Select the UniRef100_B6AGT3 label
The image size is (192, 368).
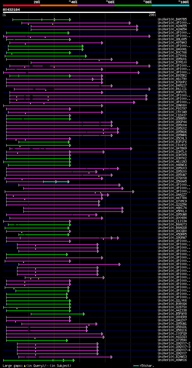click(172, 225)
